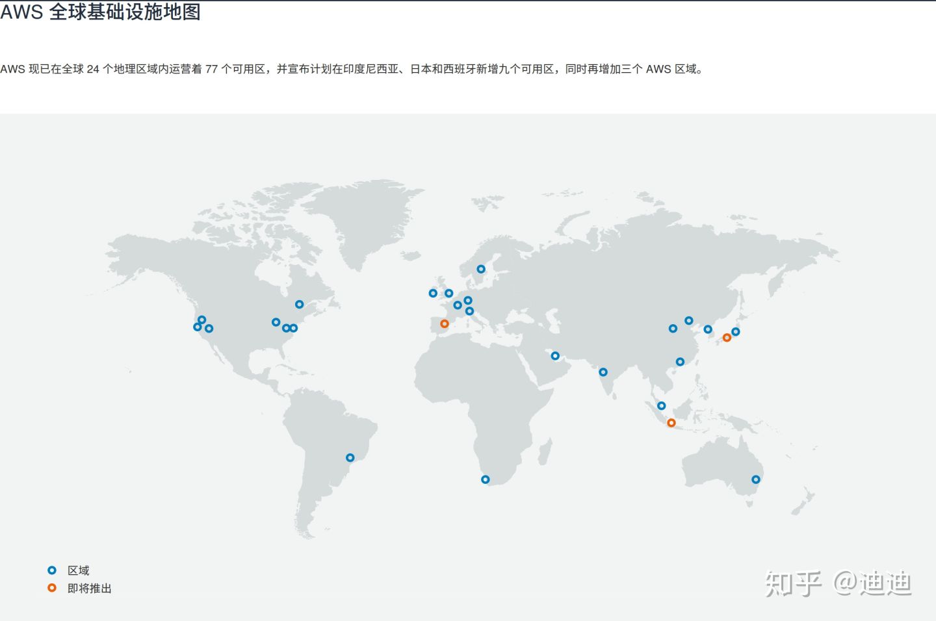Click the Cape Town region marker
936x621 pixels.
pyautogui.click(x=485, y=479)
